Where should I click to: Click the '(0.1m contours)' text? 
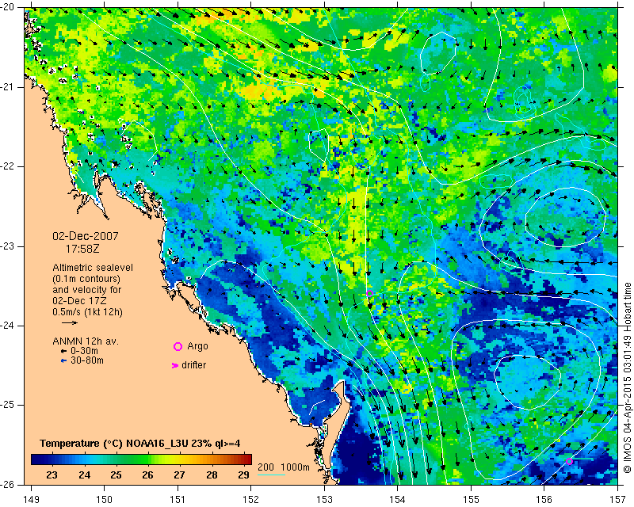pyautogui.click(x=86, y=279)
